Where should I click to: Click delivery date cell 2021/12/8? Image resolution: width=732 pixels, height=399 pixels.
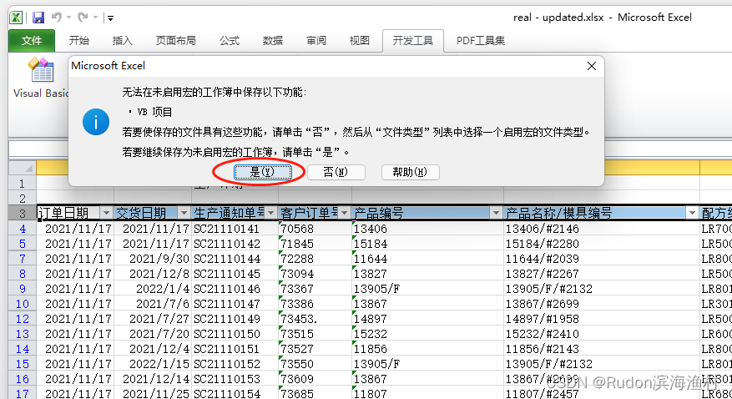pos(153,274)
